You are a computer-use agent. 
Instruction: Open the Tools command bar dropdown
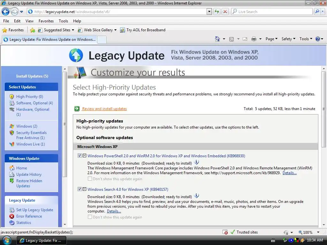tap(306, 39)
